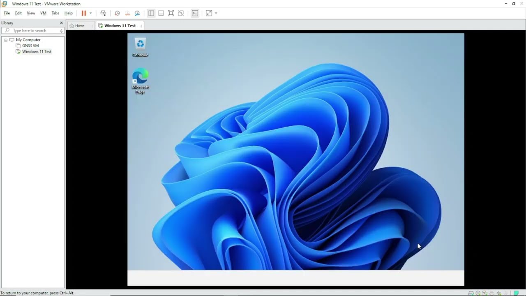The height and width of the screenshot is (296, 526).
Task: Toggle Unity mode icon
Action: click(181, 13)
